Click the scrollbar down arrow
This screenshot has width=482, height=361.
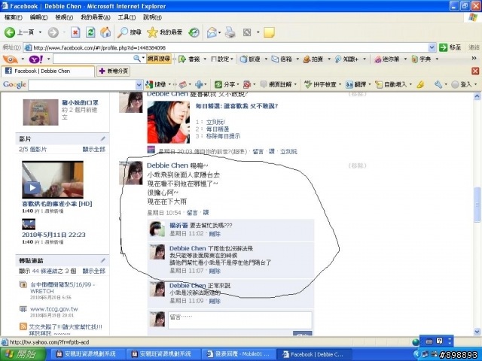point(477,332)
